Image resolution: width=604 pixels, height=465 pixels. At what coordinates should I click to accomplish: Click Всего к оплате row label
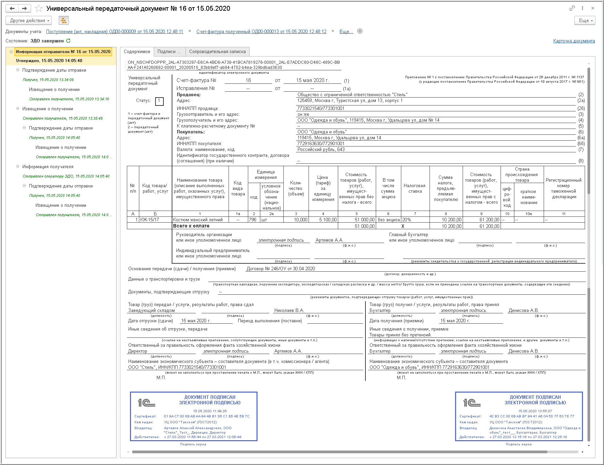tap(191, 226)
